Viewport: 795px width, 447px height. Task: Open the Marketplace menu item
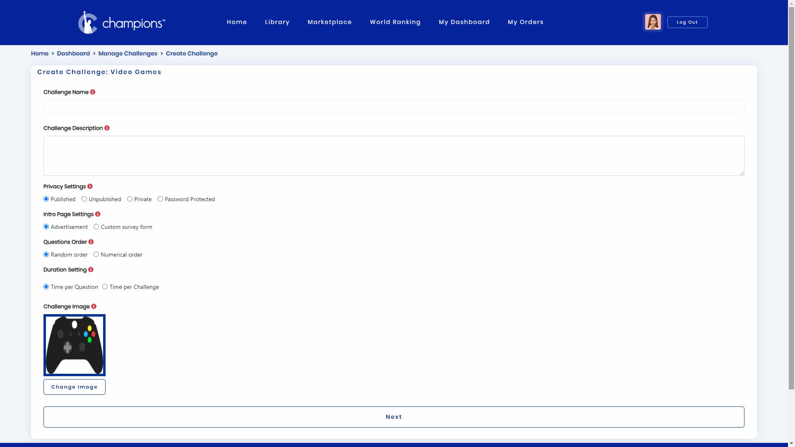[x=330, y=22]
